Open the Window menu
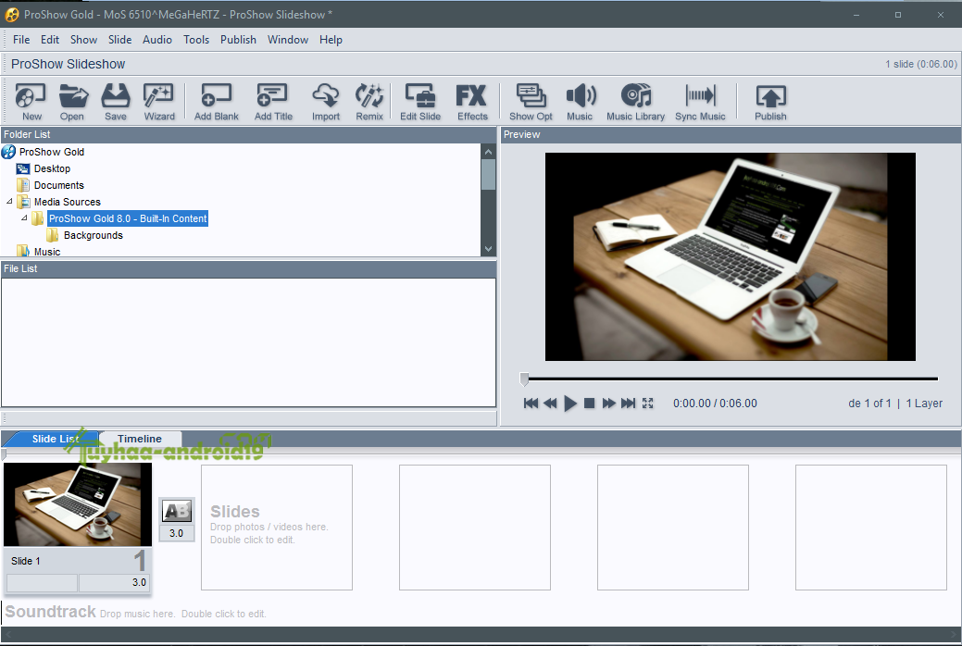962x646 pixels. pyautogui.click(x=288, y=39)
